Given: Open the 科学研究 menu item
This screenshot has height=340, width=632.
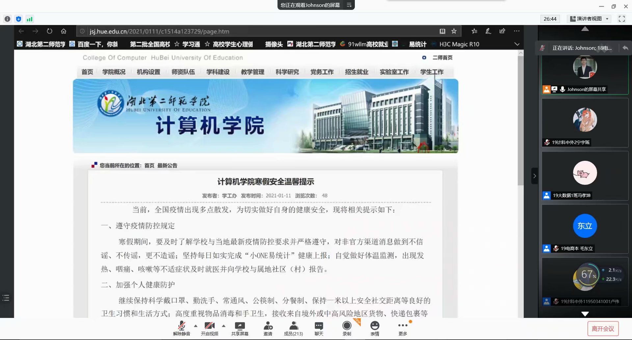Looking at the screenshot, I should tap(287, 72).
